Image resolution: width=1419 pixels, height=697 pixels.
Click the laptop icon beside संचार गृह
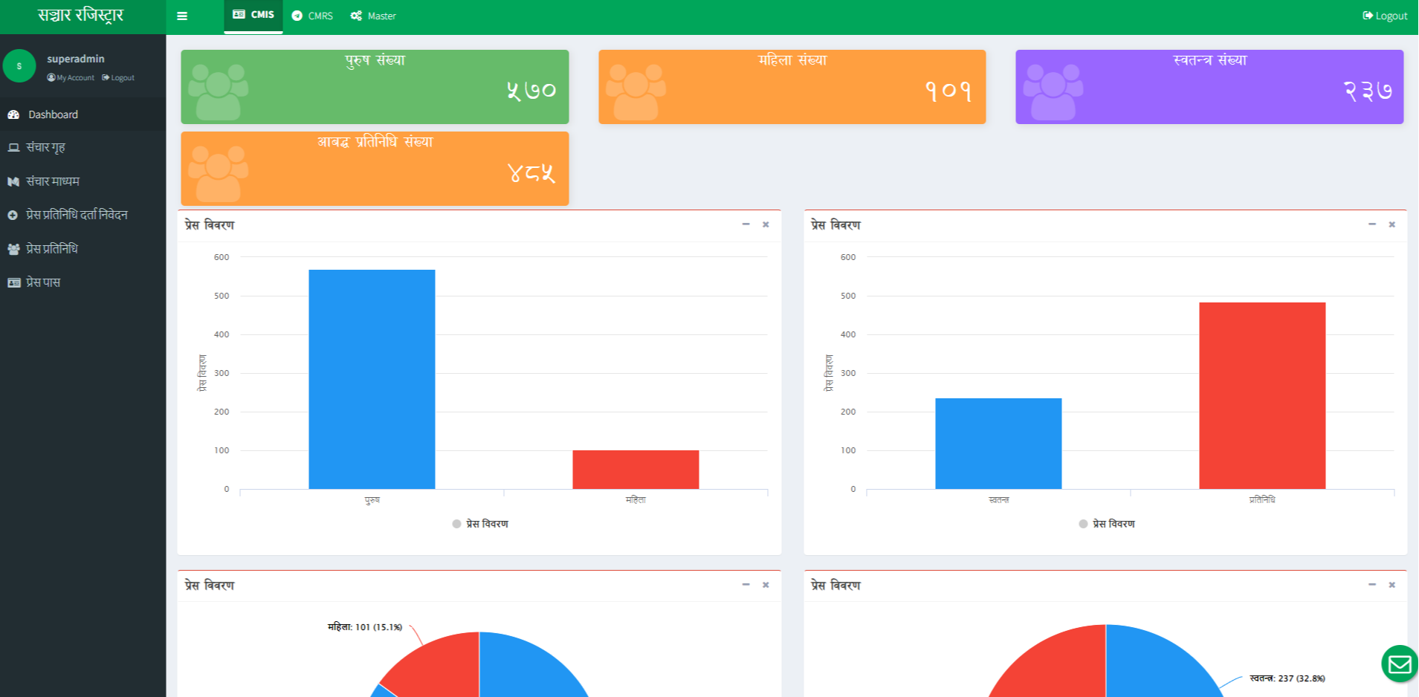point(13,147)
